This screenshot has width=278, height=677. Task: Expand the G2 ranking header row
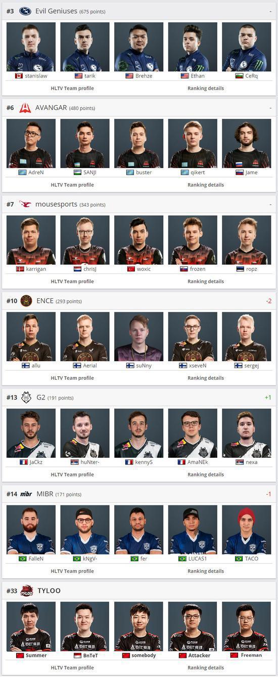(139, 397)
